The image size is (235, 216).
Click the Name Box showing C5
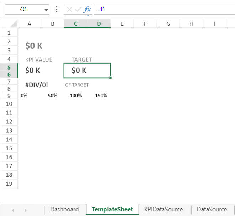click(x=24, y=10)
